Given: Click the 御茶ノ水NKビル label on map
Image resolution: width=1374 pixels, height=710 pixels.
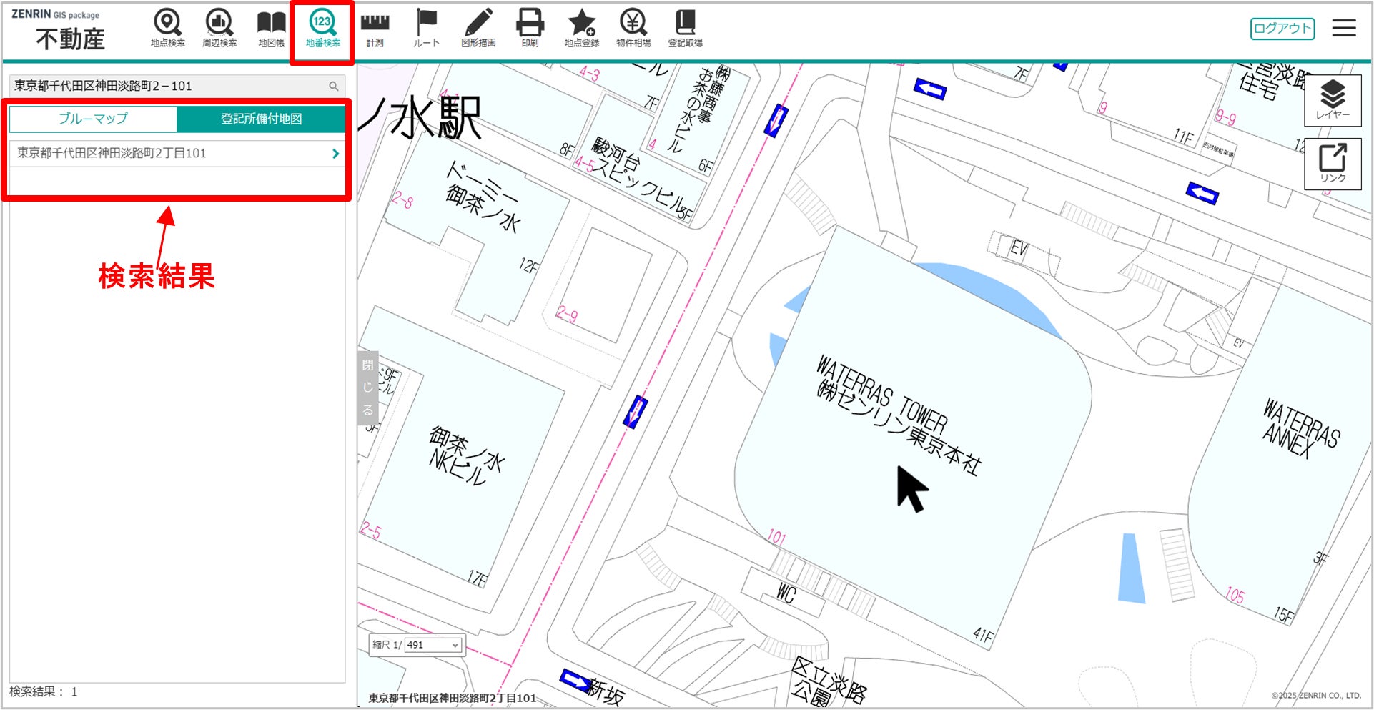Looking at the screenshot, I should pyautogui.click(x=466, y=456).
